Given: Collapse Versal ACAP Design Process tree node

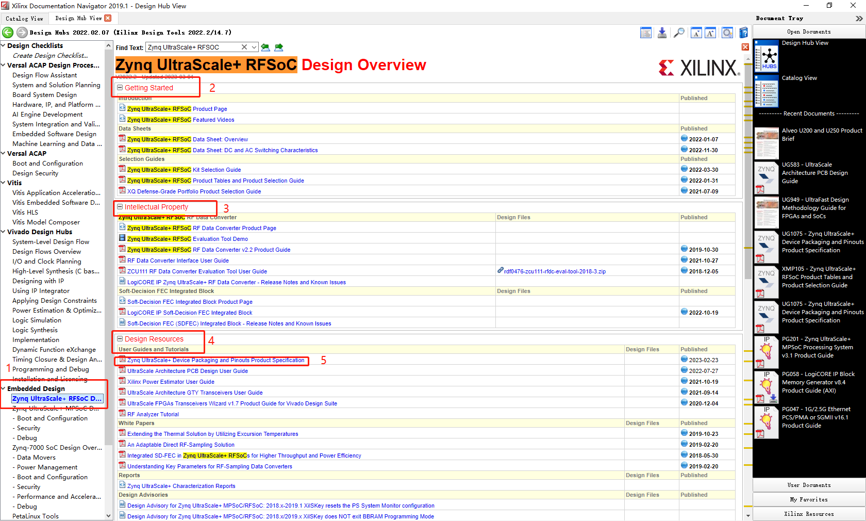Looking at the screenshot, I should pyautogui.click(x=3, y=66).
